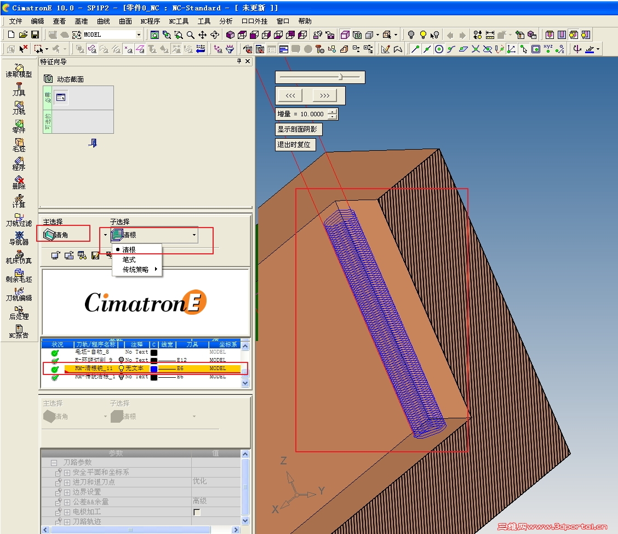Select the R-环绕切削_9 procedure row

tap(142, 360)
